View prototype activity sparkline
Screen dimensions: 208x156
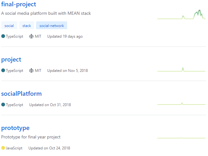(181, 138)
